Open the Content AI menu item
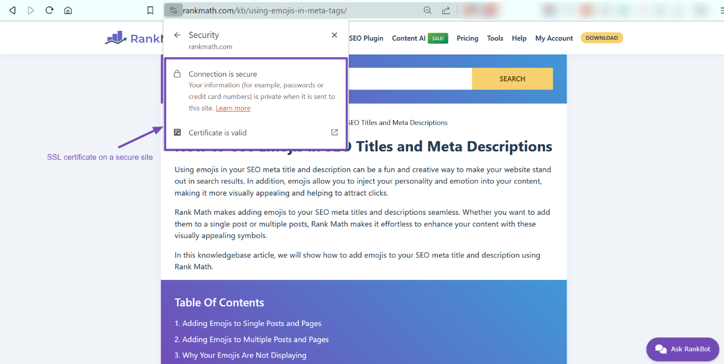 (409, 38)
